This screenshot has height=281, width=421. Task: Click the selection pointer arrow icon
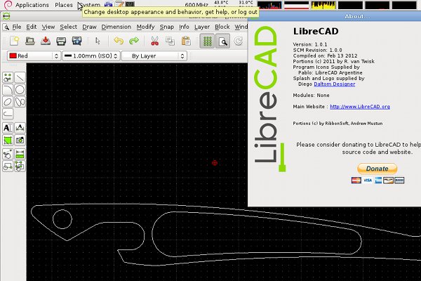98,41
